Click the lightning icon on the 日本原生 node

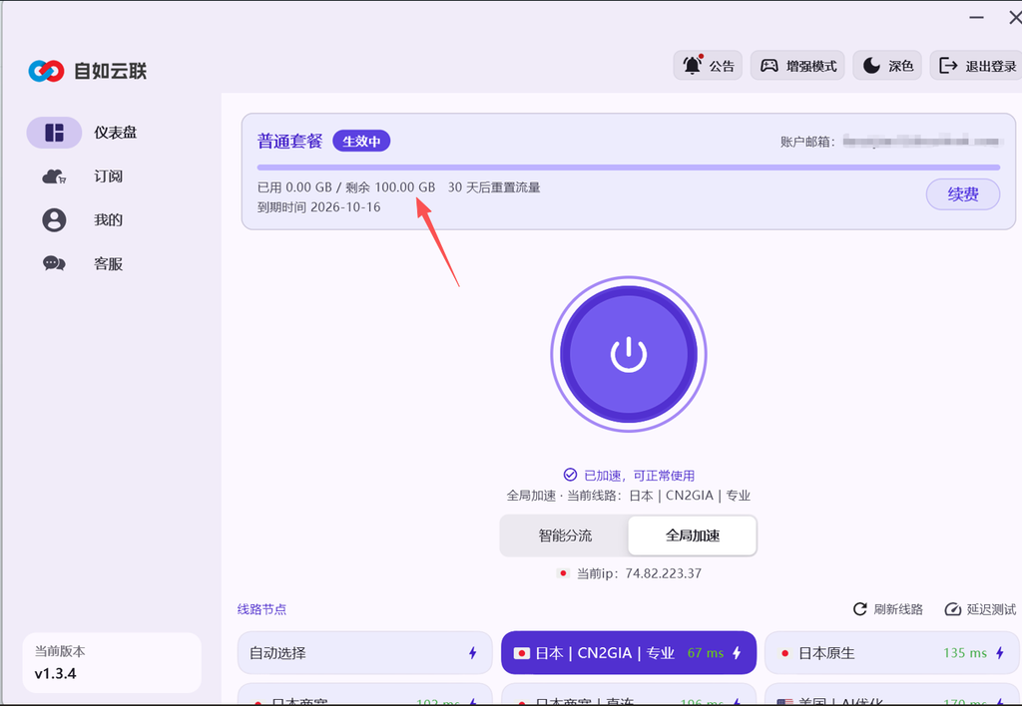click(x=999, y=652)
